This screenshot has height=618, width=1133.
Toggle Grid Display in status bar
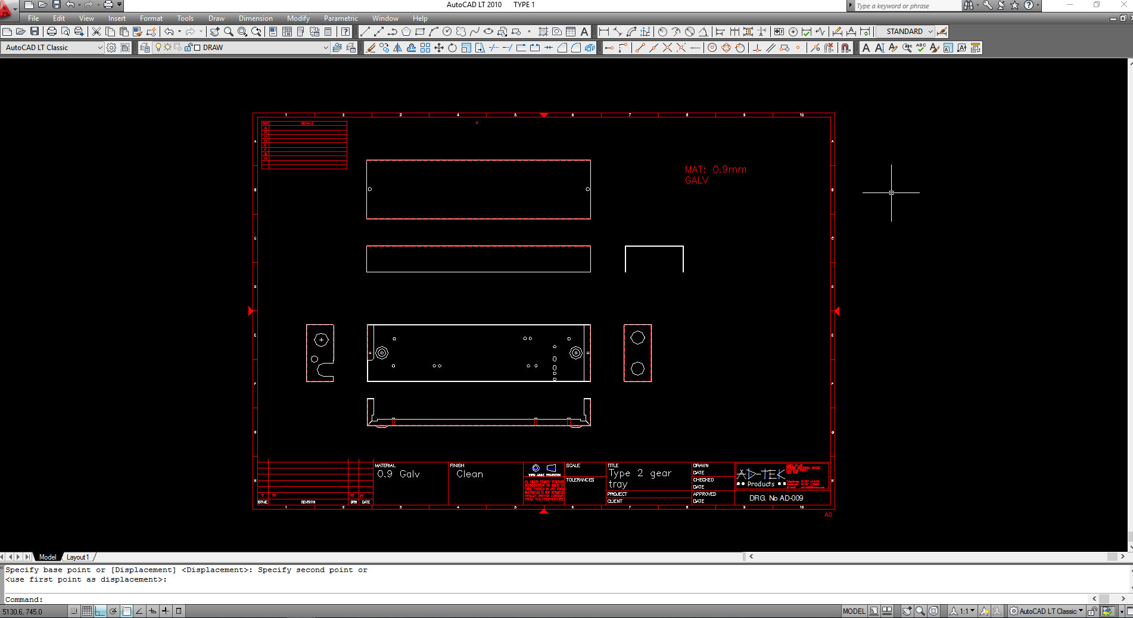click(87, 611)
